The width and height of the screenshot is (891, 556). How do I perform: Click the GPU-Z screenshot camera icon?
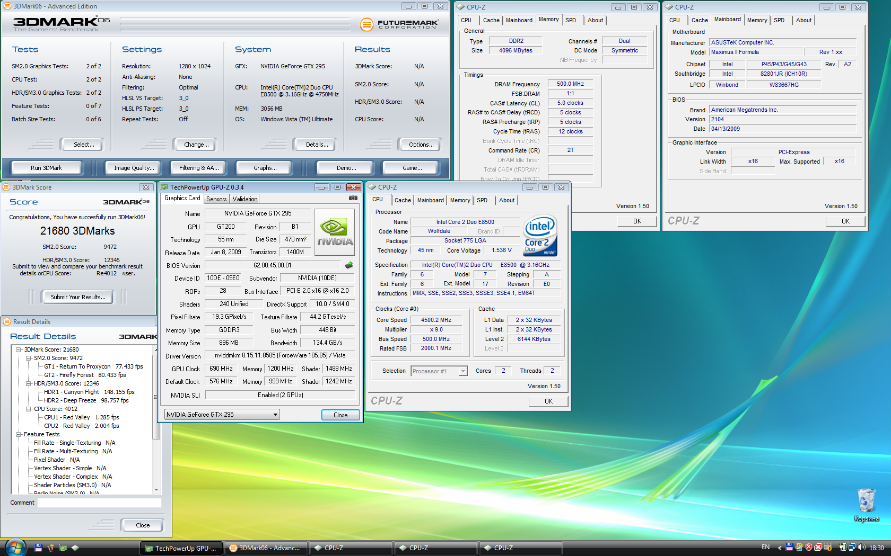[353, 198]
